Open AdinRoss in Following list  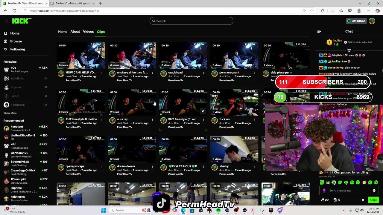pyautogui.click(x=25, y=79)
